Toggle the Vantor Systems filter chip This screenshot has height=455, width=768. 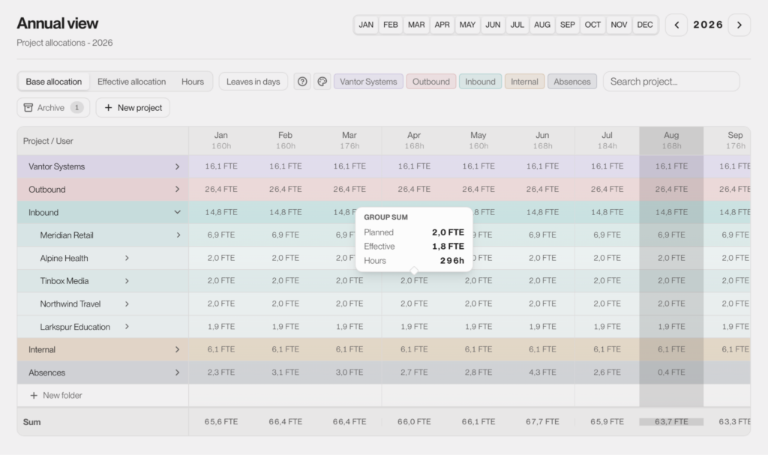point(368,81)
